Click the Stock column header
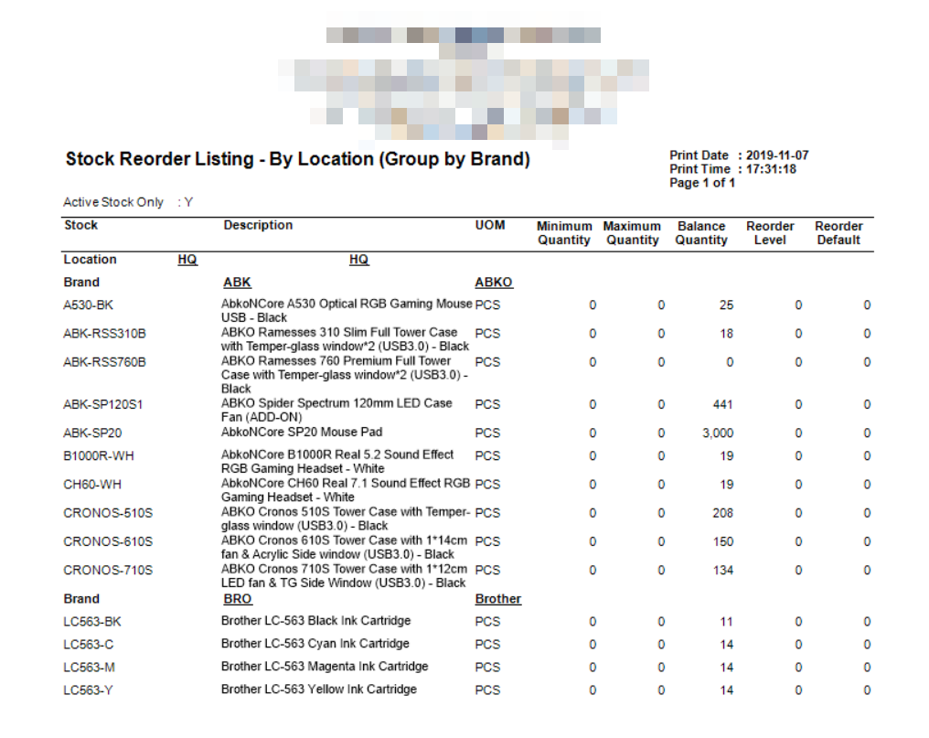929x738 pixels. (81, 225)
